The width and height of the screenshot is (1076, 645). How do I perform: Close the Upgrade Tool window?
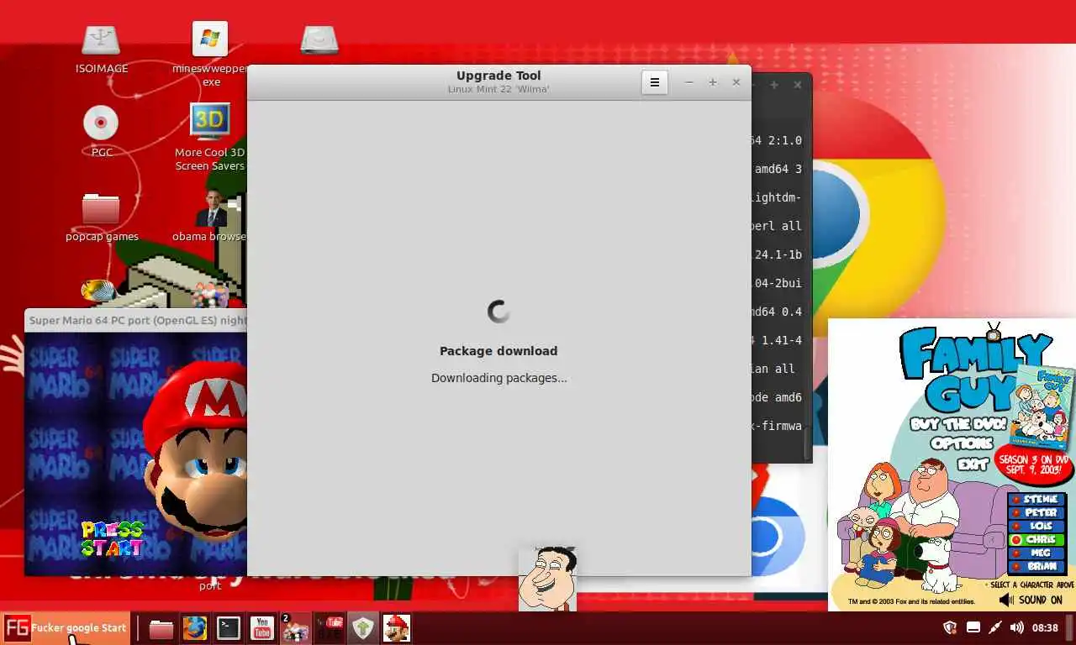[736, 82]
